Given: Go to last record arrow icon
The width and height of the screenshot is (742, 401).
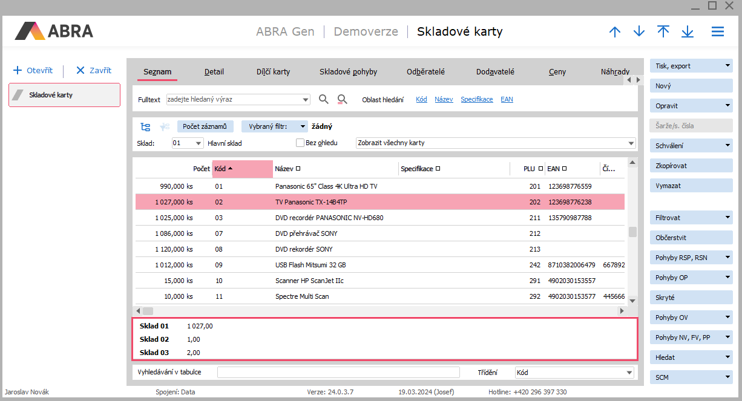Looking at the screenshot, I should click(688, 32).
